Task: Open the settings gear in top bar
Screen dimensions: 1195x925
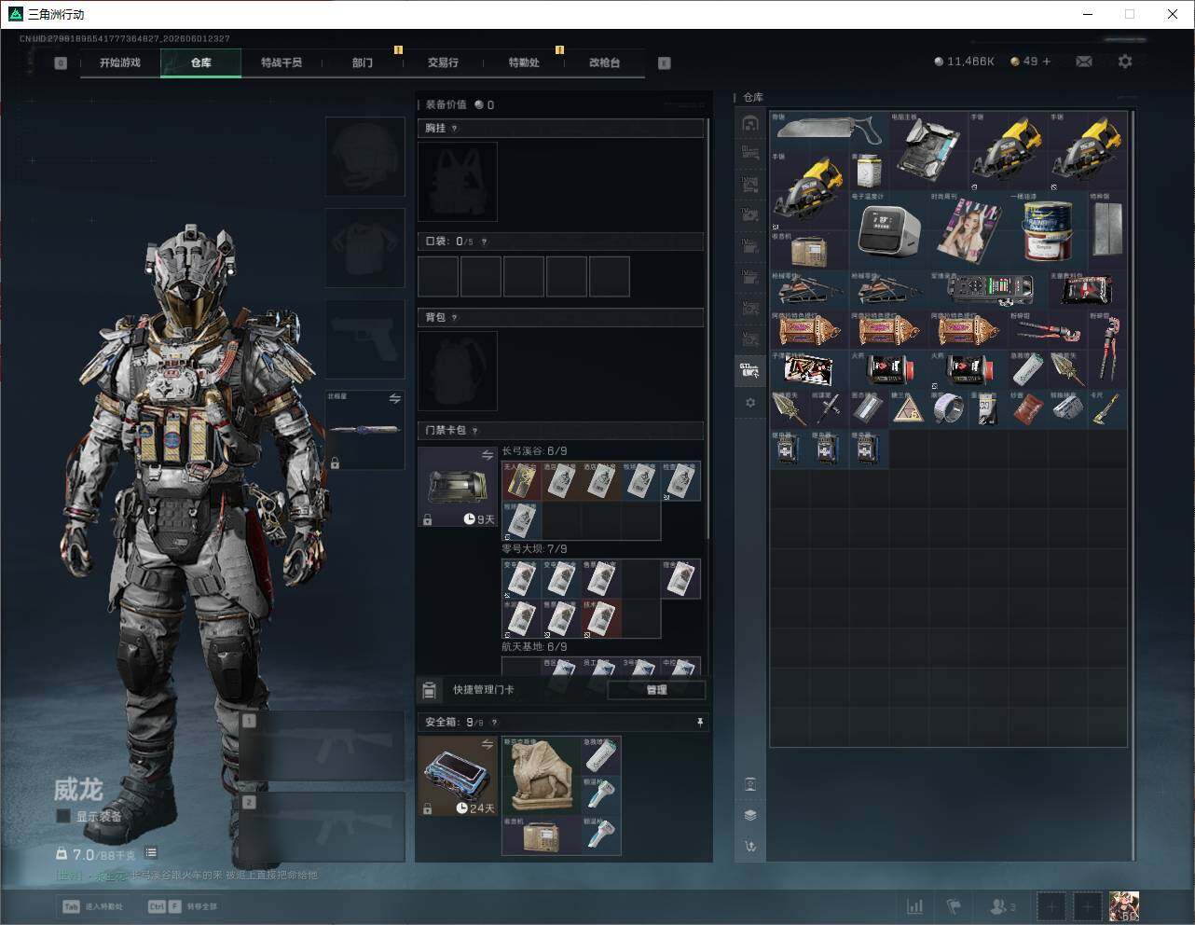Action: click(x=1125, y=62)
